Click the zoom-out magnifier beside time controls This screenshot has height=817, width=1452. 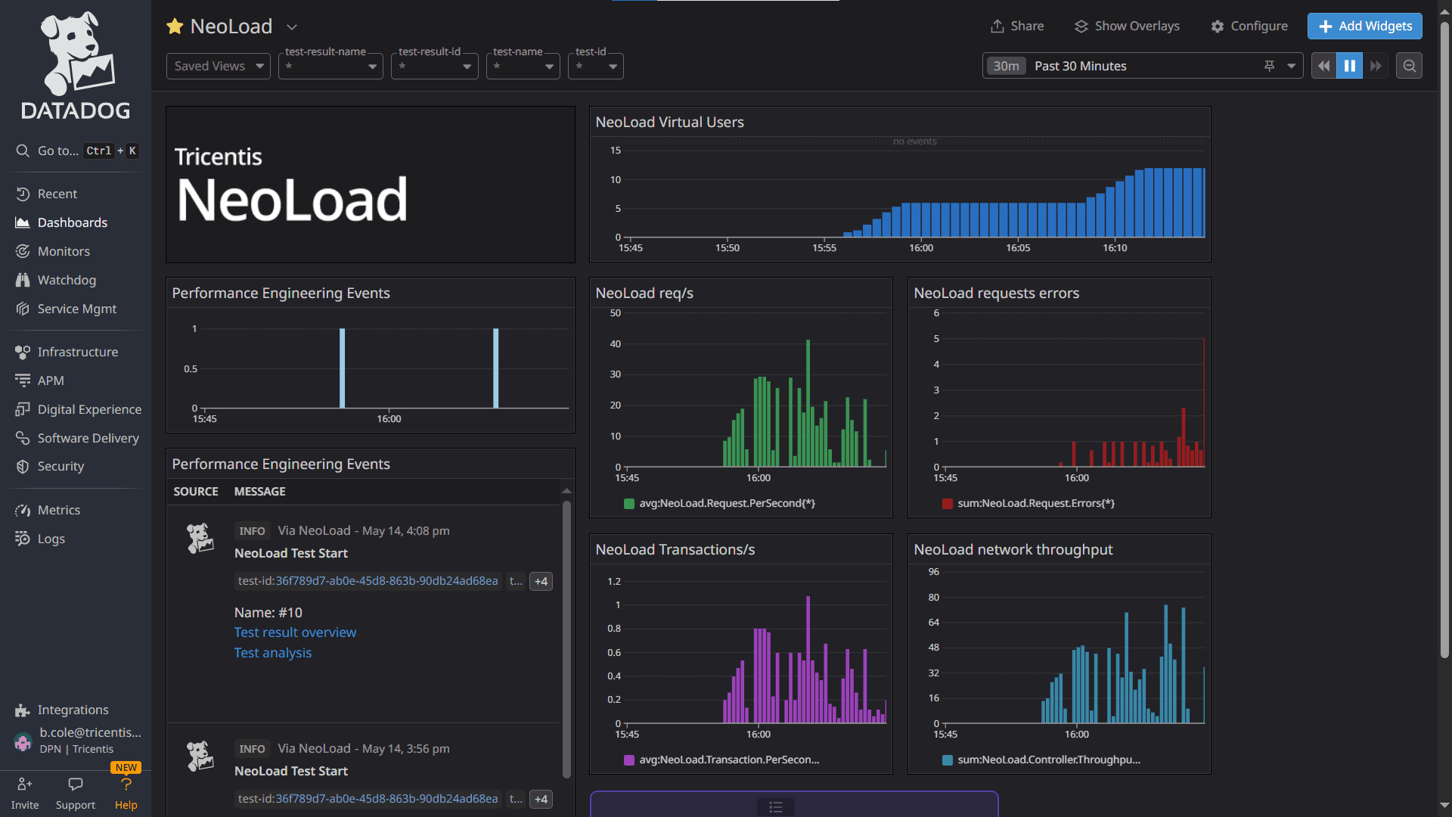[x=1409, y=65]
